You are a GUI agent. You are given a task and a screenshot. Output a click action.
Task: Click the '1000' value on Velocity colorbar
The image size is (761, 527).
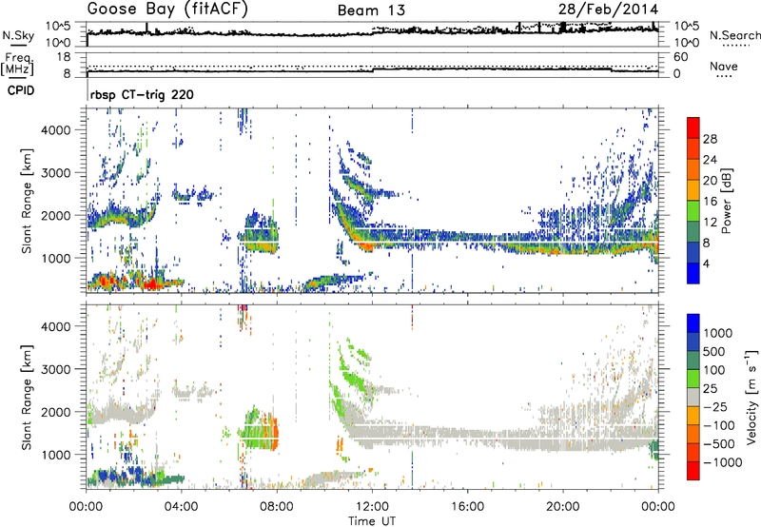point(718,333)
